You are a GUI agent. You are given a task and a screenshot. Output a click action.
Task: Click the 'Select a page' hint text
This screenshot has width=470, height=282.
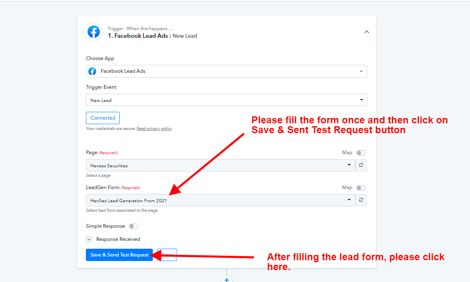(x=98, y=176)
